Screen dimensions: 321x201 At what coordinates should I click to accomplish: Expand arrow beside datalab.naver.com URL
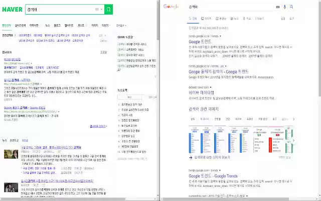point(211,87)
